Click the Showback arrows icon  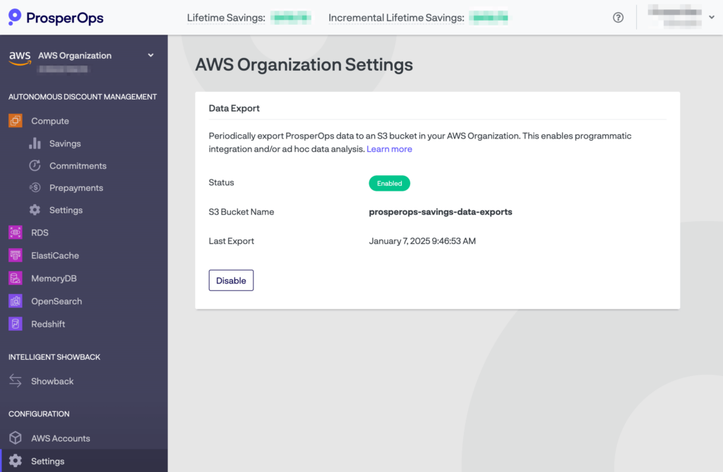click(x=16, y=381)
